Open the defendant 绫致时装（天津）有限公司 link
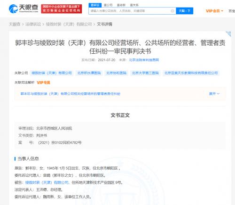The image size is (235, 205). [47, 182]
